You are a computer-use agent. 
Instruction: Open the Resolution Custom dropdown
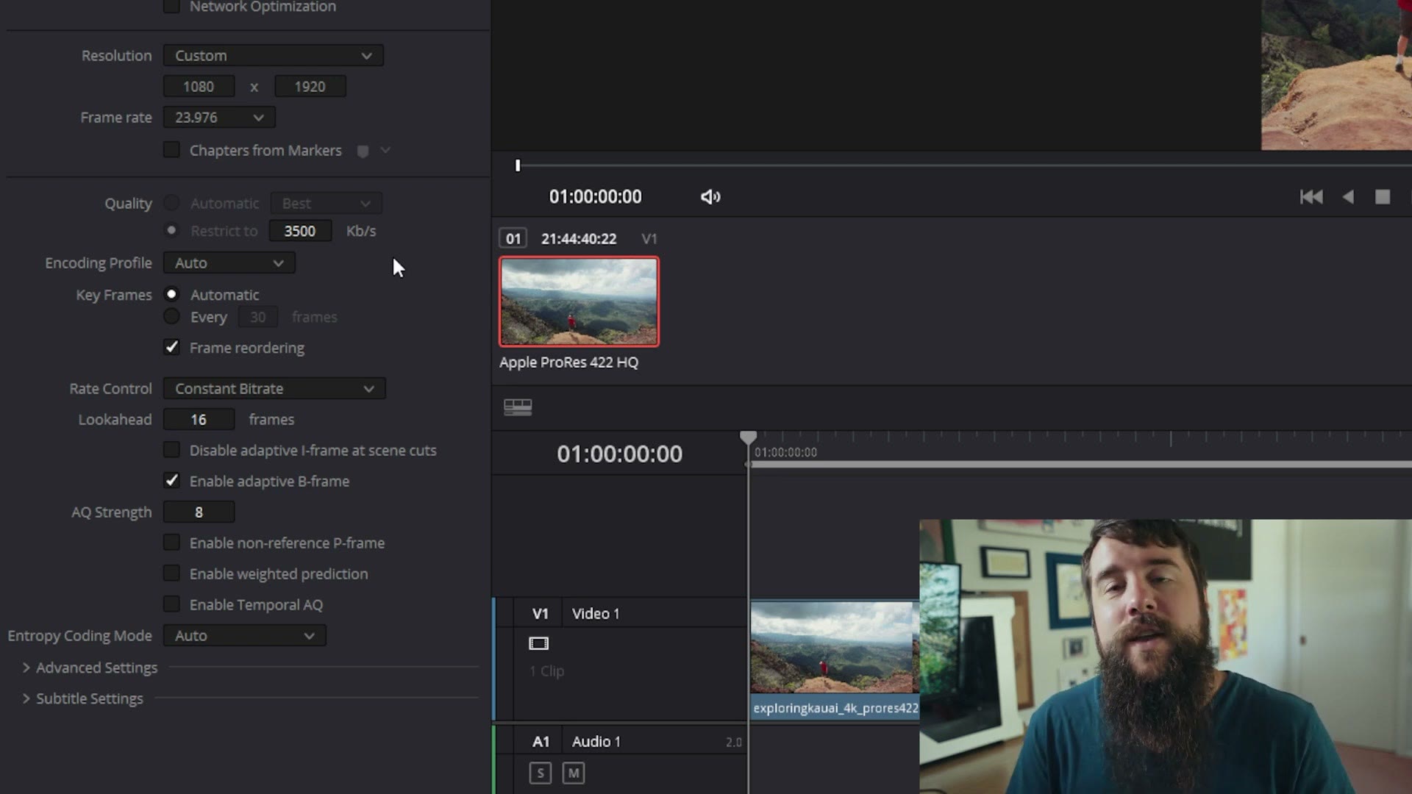click(x=273, y=56)
